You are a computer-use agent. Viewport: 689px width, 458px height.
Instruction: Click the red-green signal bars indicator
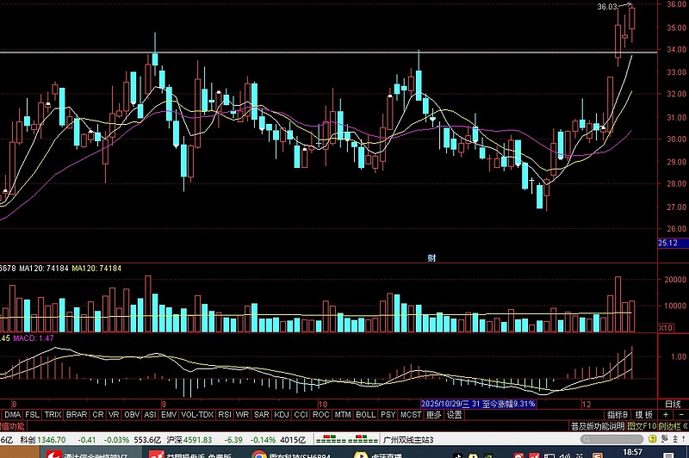point(351,439)
